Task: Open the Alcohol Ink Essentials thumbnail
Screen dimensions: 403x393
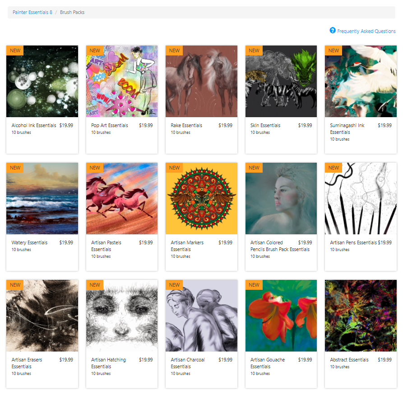Action: coord(42,82)
